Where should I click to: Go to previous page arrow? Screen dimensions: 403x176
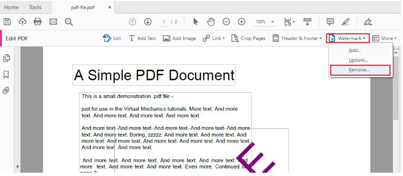[132, 22]
